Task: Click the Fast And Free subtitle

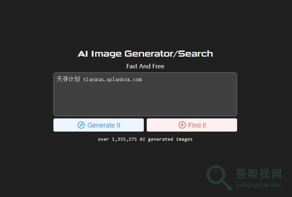Action: 145,66
